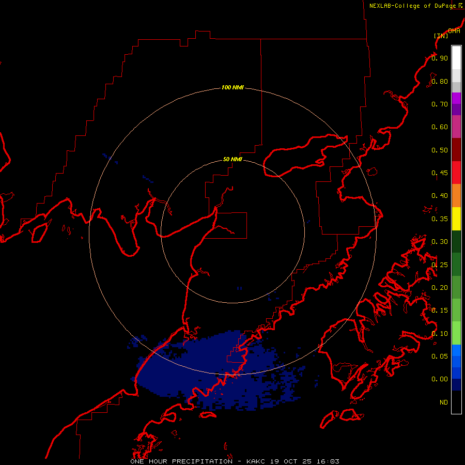Click the 0.20 scale value
This screenshot has height=465, width=465.
(x=440, y=288)
